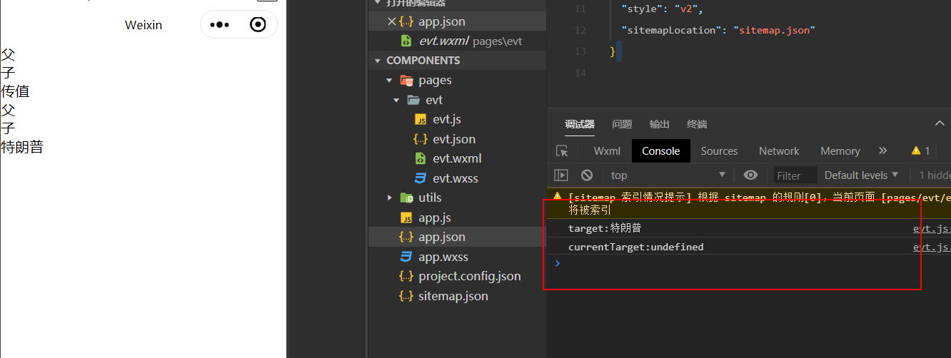Click the Weixin title in the simulator
This screenshot has height=358, width=951.
[x=144, y=25]
